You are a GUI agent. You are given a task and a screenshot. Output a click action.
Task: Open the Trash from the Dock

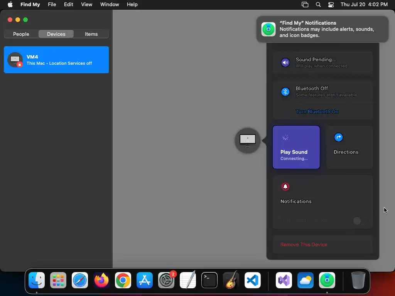click(358, 280)
